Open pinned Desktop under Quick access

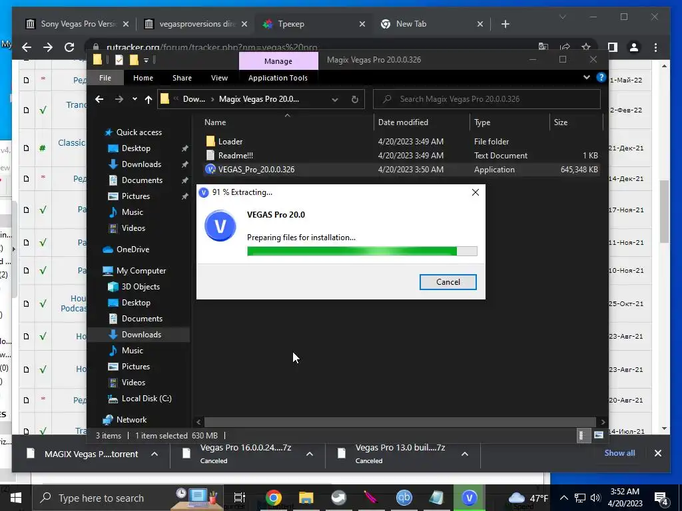pyautogui.click(x=136, y=148)
